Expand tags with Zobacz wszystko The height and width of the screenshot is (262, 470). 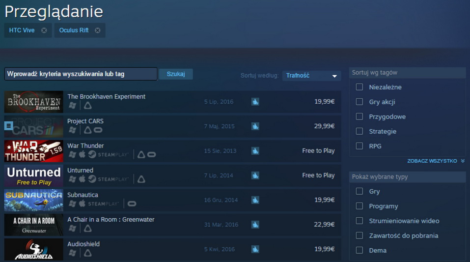pyautogui.click(x=436, y=161)
